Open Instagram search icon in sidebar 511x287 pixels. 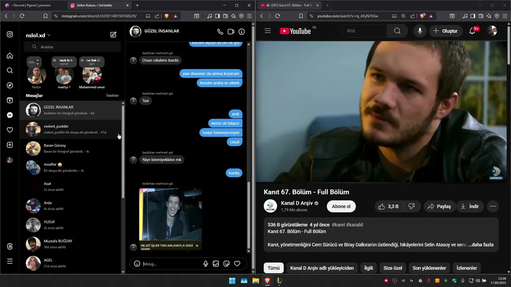[x=10, y=71]
